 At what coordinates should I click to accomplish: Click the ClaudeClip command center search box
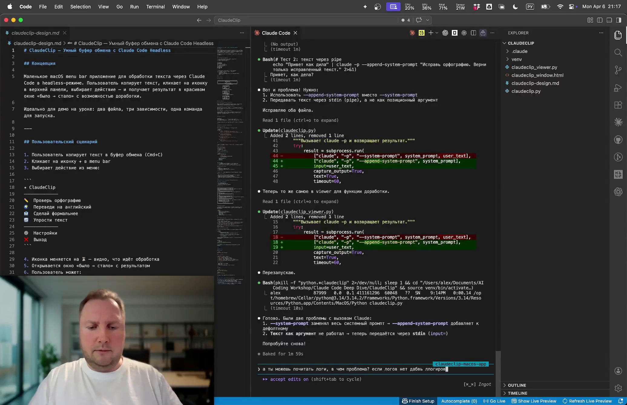(x=306, y=20)
